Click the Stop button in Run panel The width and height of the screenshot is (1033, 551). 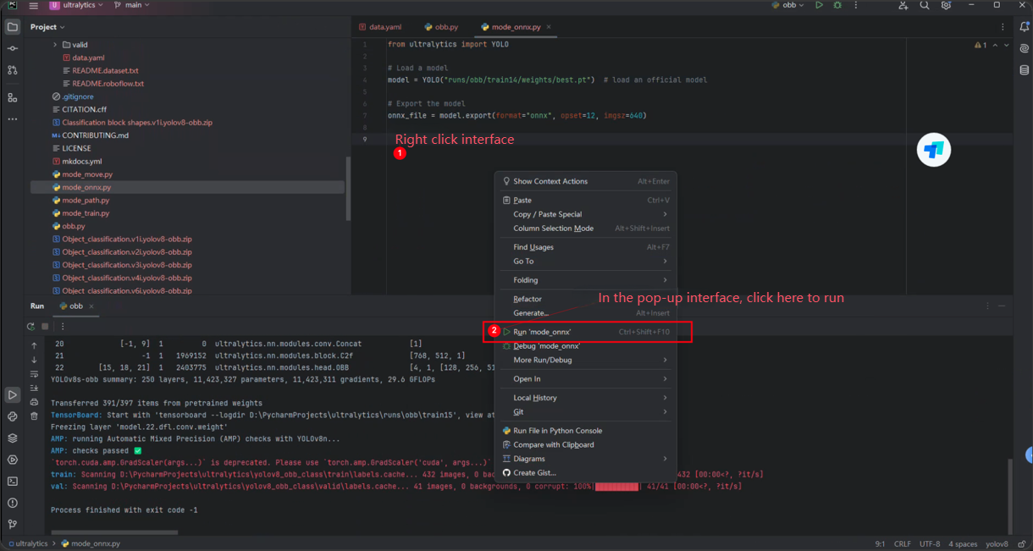coord(46,326)
